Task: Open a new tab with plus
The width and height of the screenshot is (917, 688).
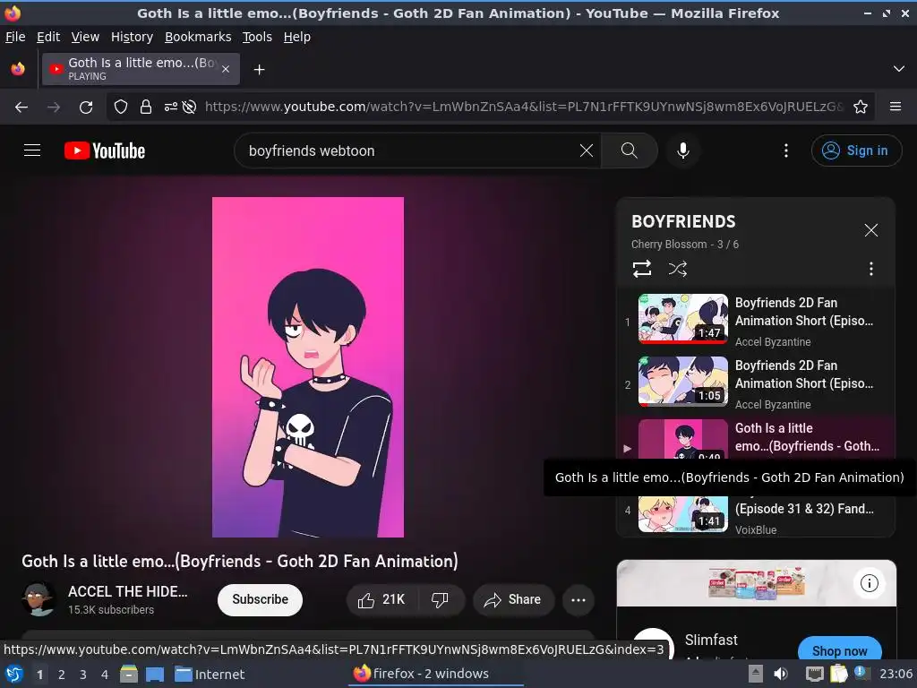Action: 259,70
